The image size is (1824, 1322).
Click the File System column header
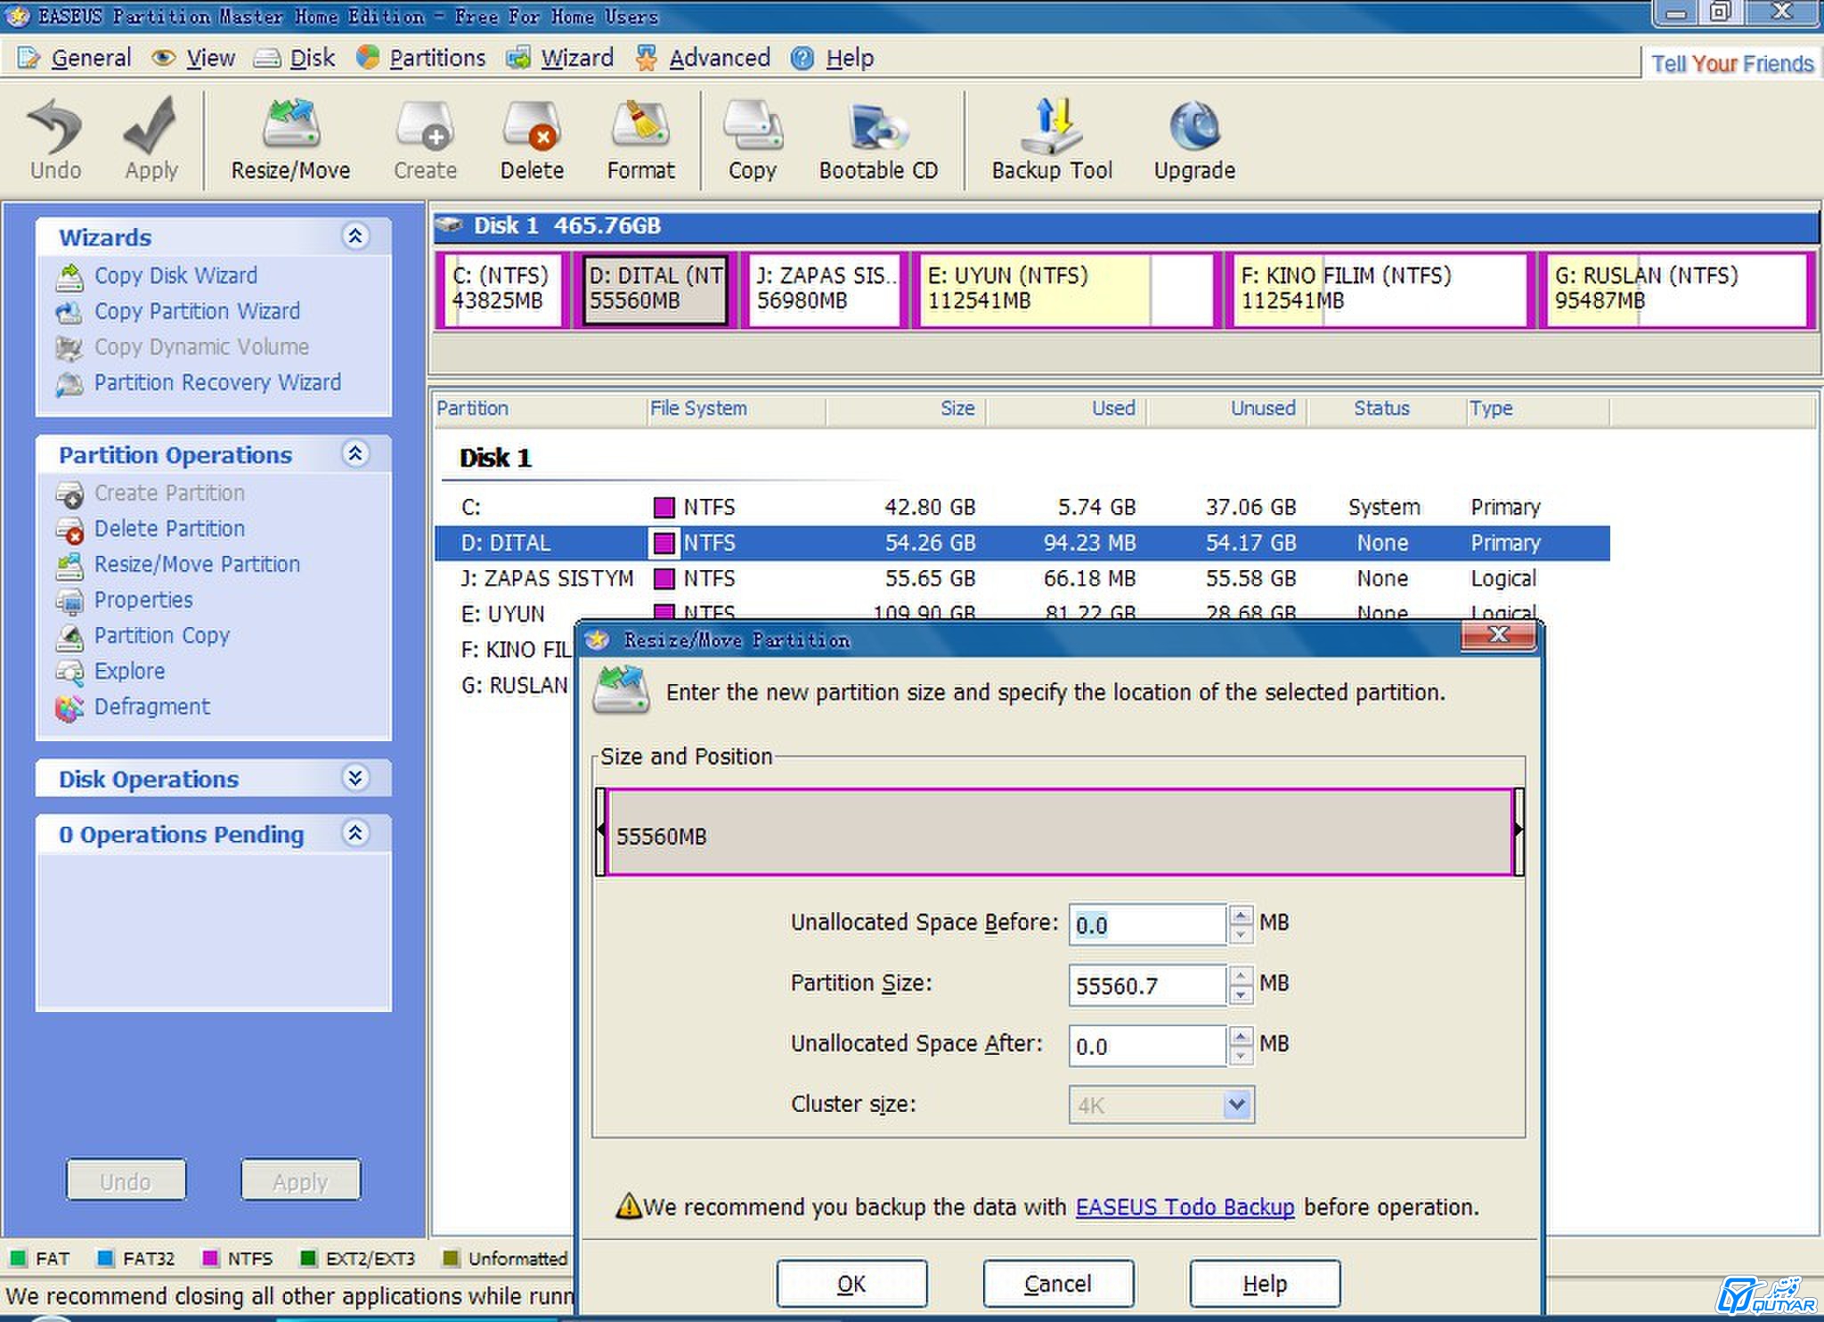tap(737, 409)
